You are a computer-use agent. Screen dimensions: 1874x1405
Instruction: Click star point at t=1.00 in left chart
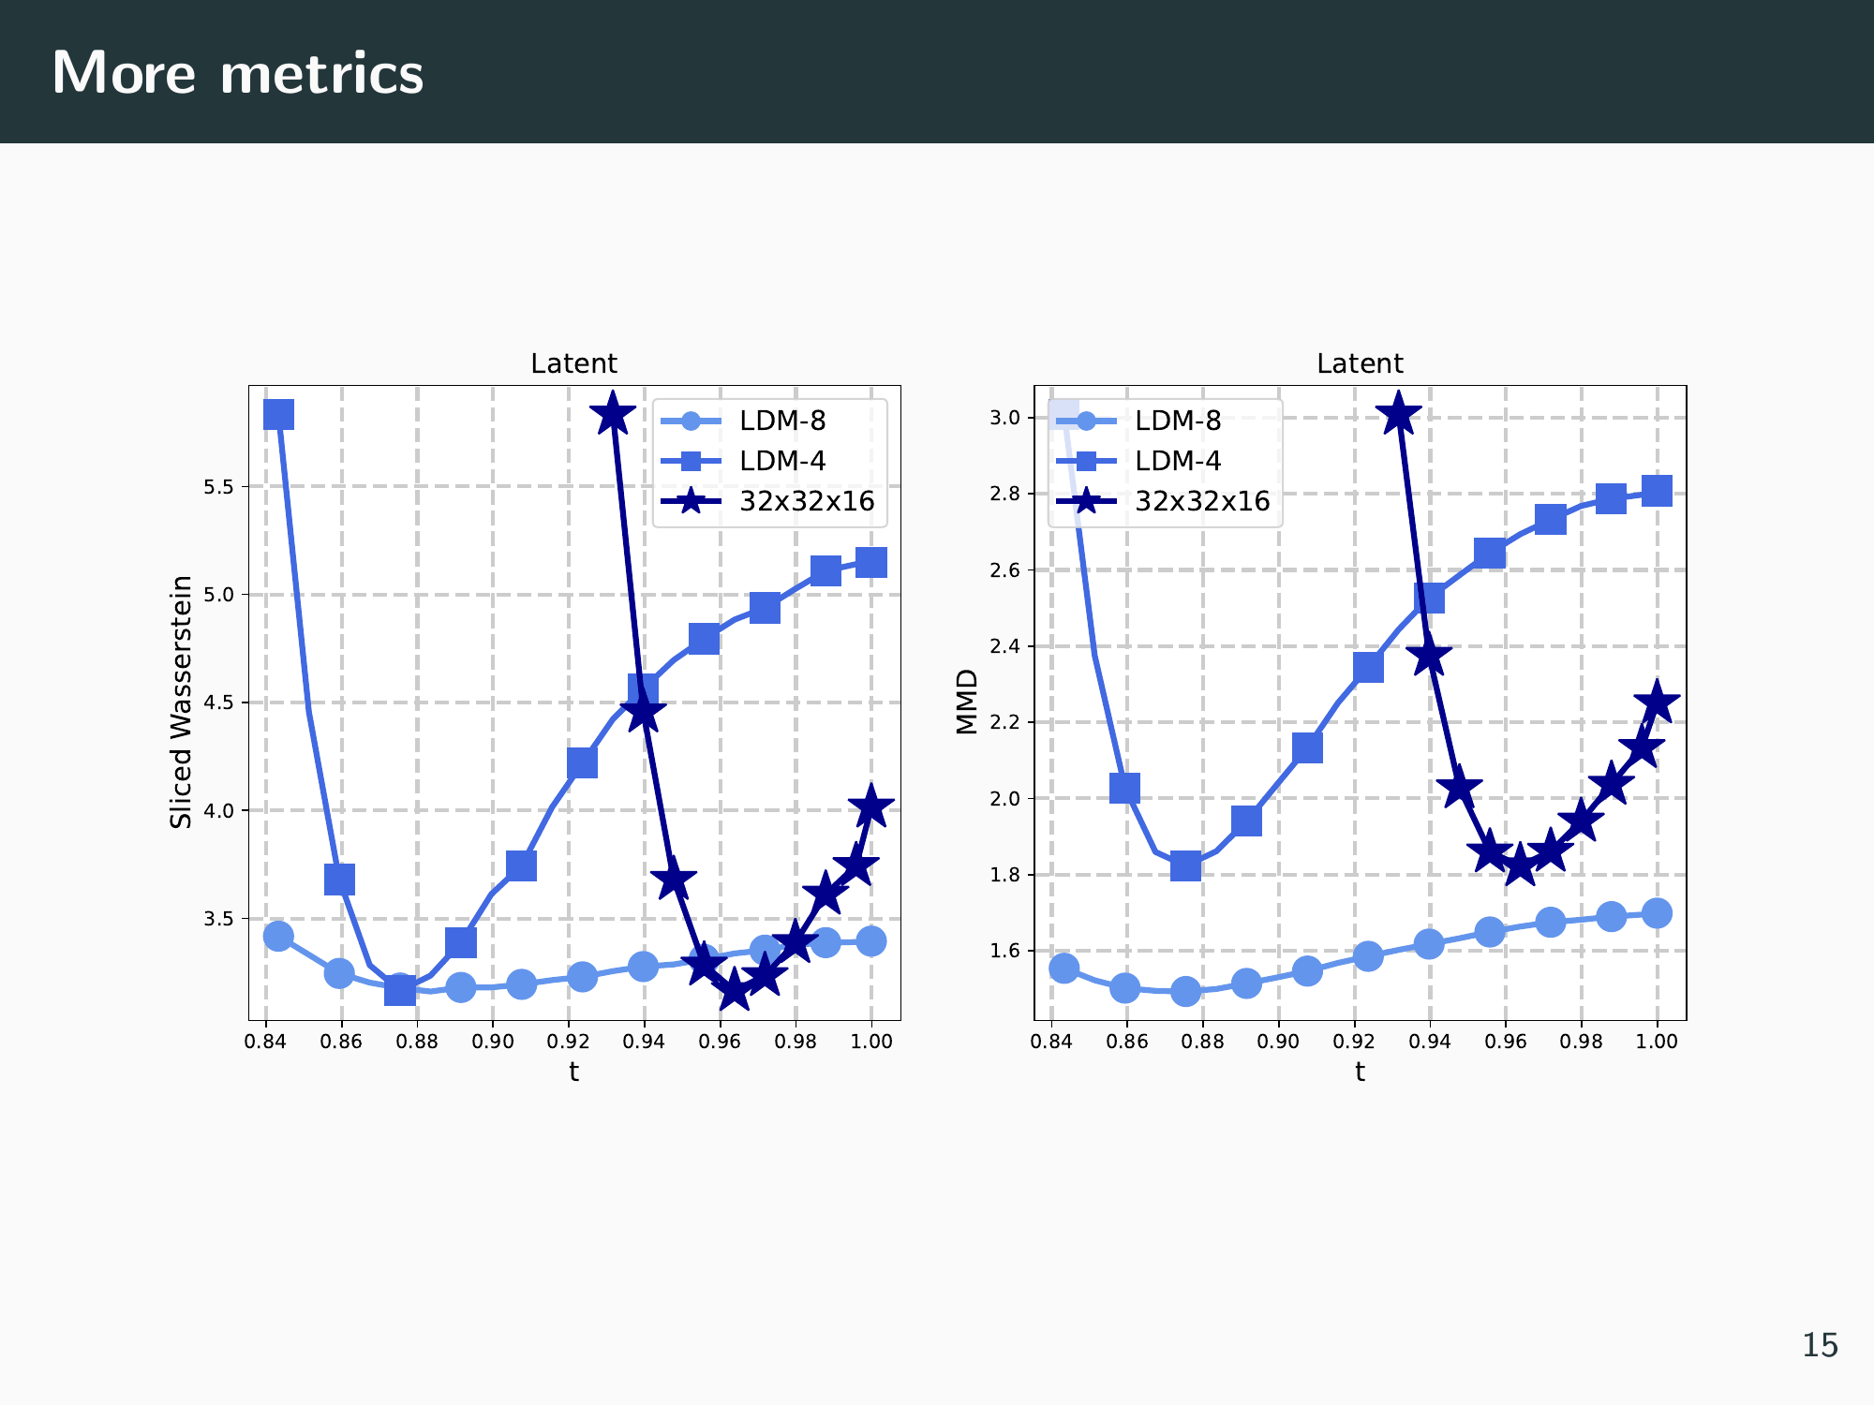[x=871, y=806]
